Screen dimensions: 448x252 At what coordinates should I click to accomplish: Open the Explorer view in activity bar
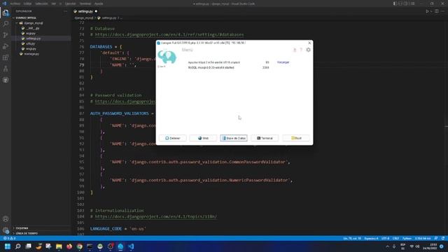[x=6, y=13]
